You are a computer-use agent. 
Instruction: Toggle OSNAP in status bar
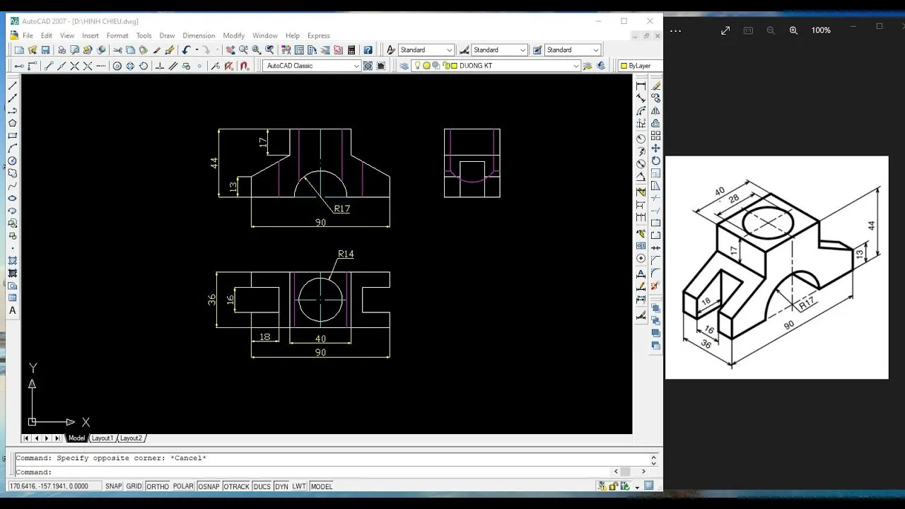click(x=209, y=486)
